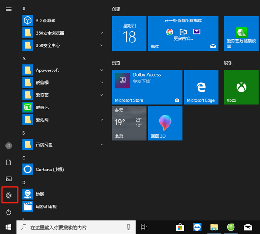
Task: Open the Mail icon in the taskbar
Action: (248, 227)
